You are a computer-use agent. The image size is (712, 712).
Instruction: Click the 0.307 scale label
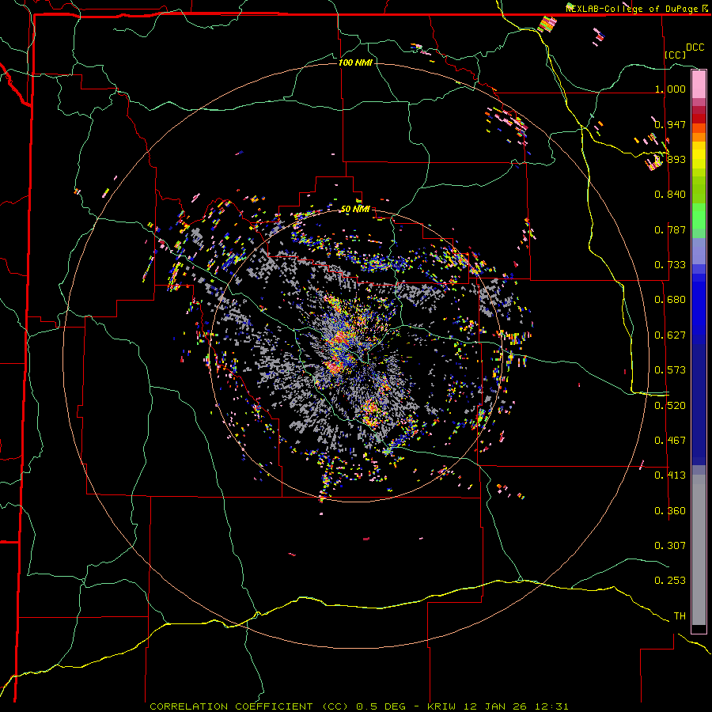(x=670, y=546)
